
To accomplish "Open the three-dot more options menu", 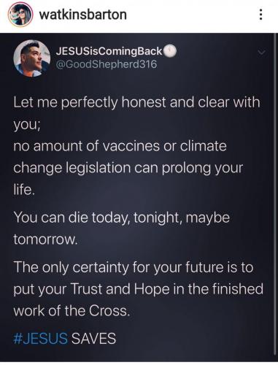I will [260, 15].
